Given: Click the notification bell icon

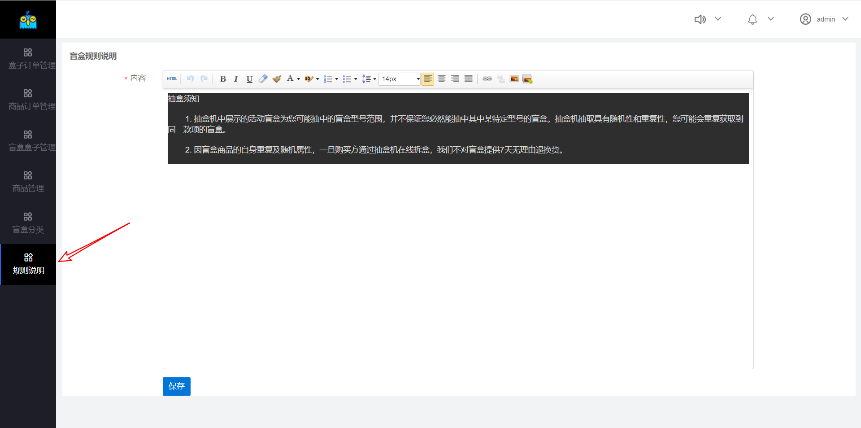Looking at the screenshot, I should [753, 19].
